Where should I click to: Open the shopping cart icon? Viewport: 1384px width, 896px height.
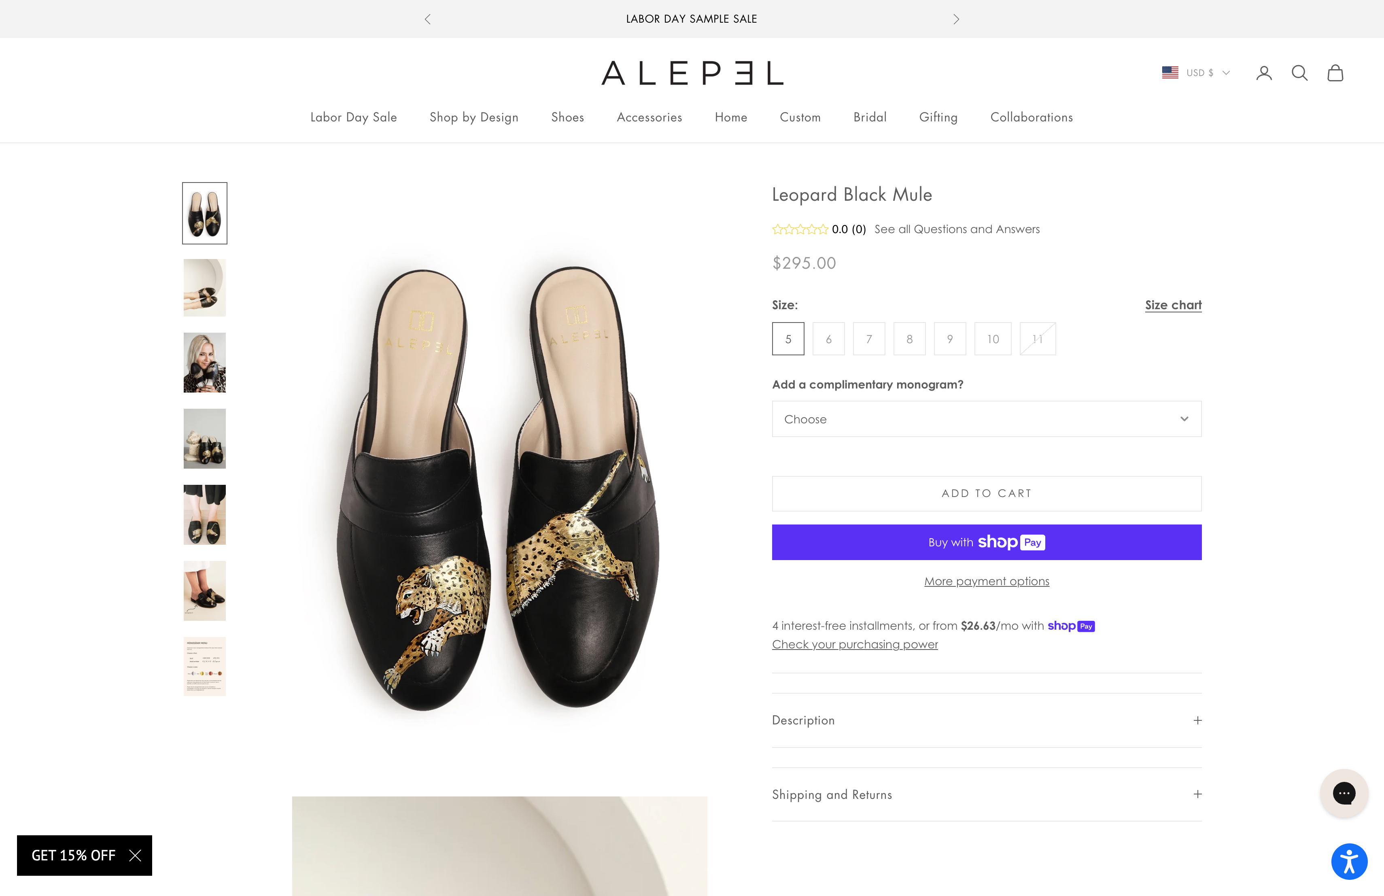(1335, 73)
